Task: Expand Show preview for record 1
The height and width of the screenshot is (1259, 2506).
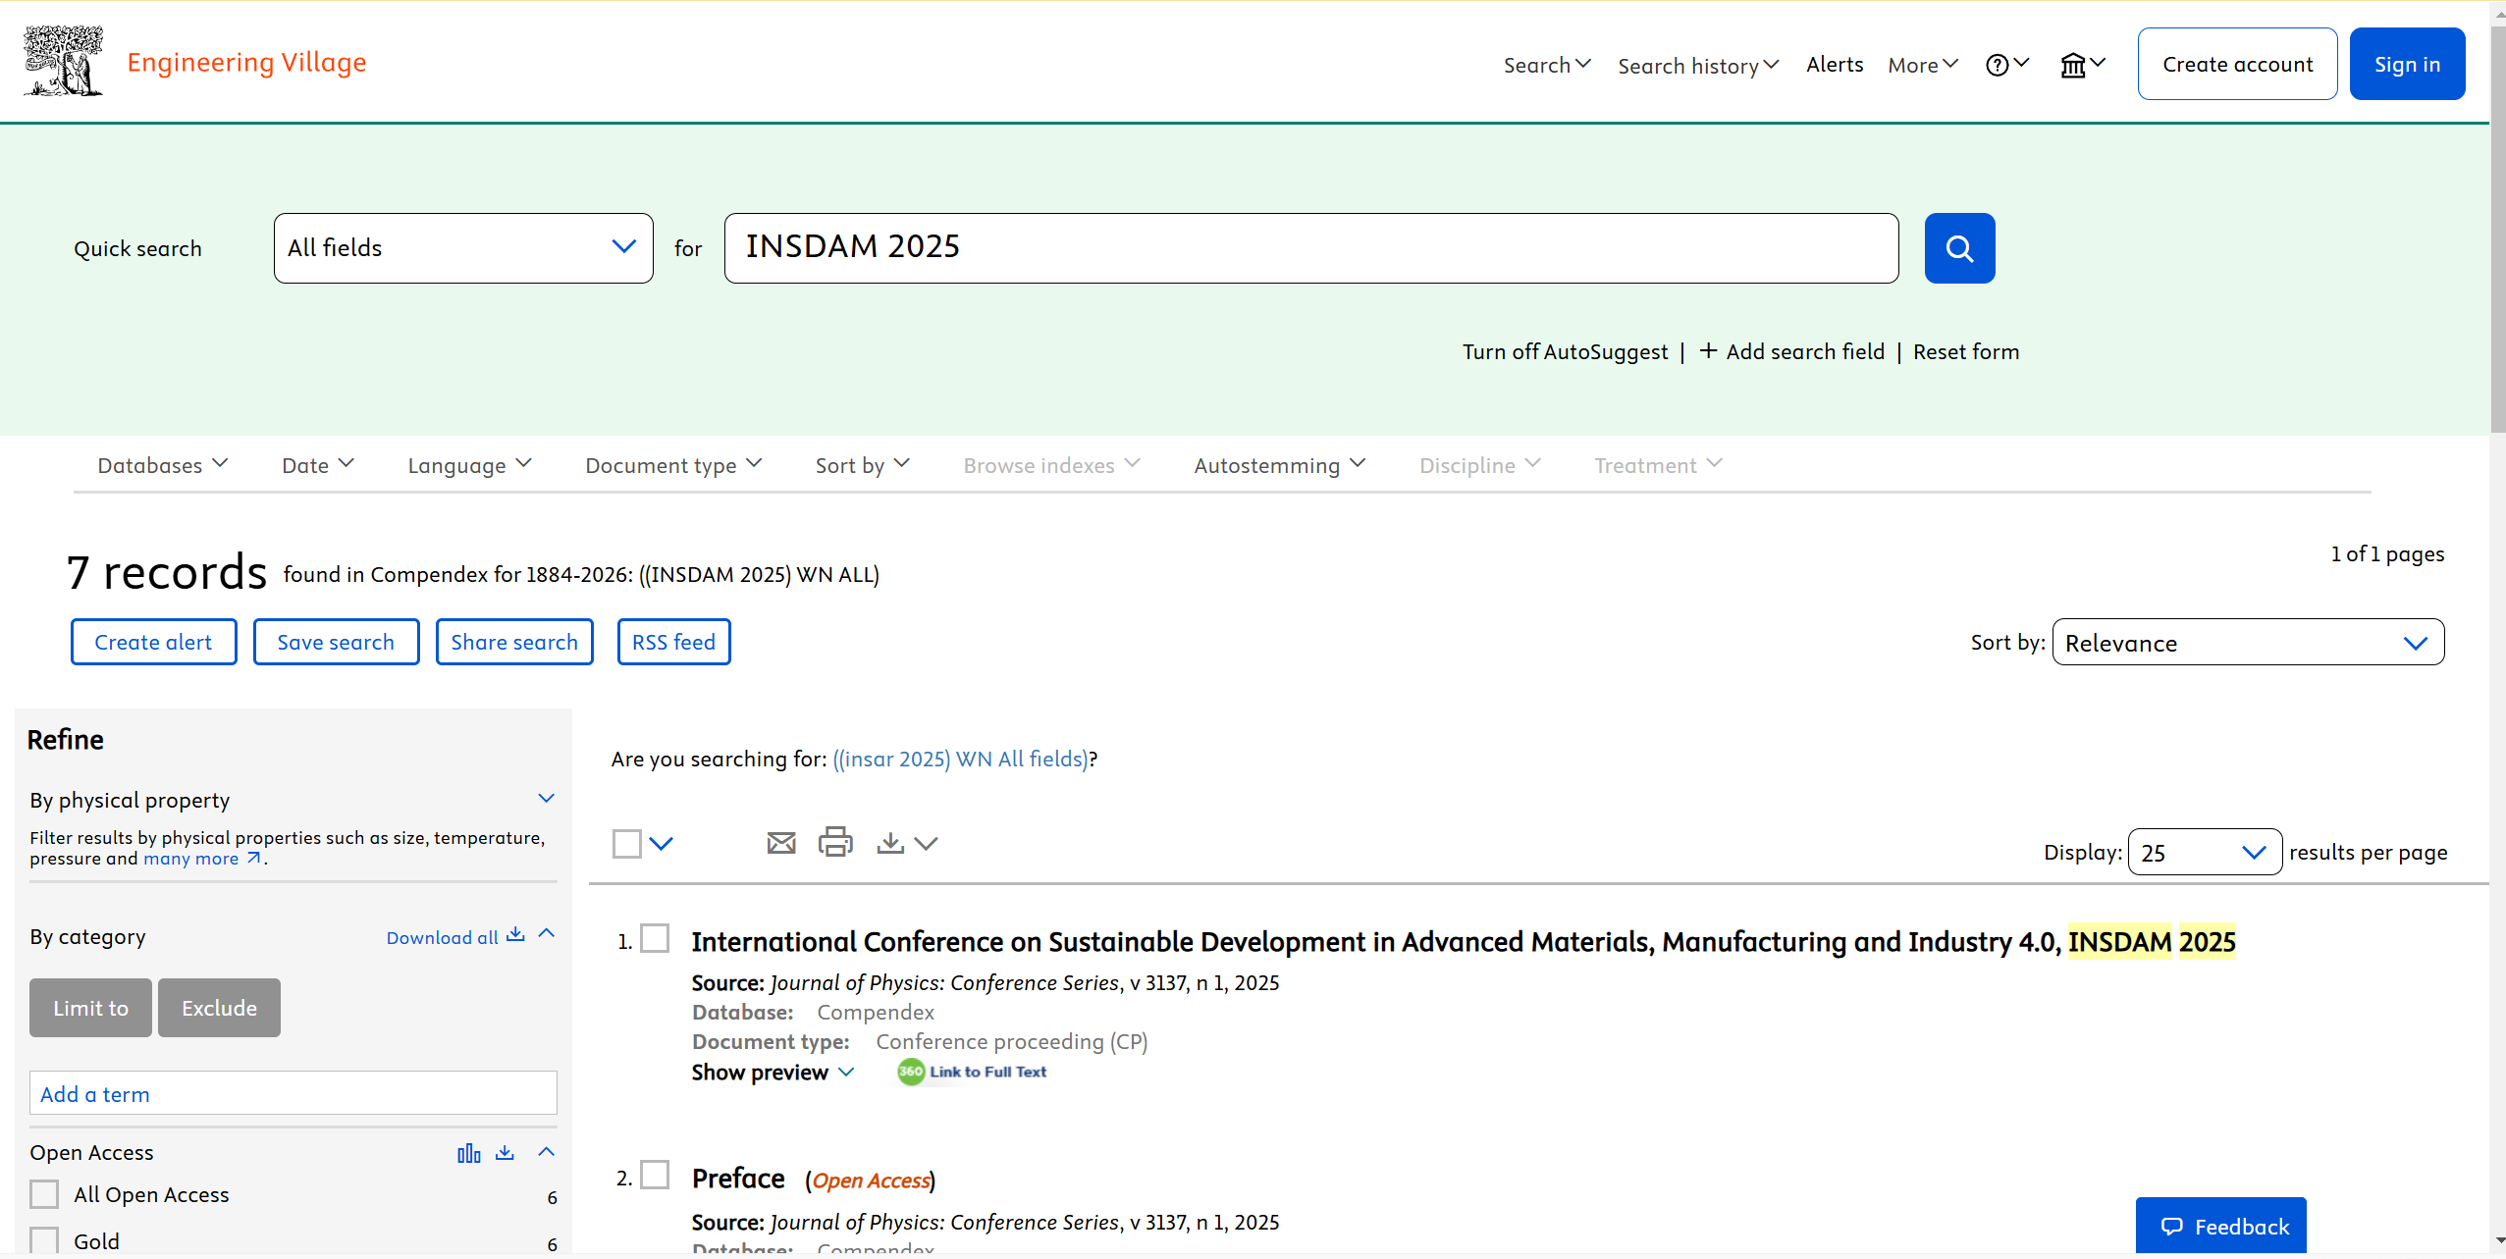Action: (x=773, y=1073)
